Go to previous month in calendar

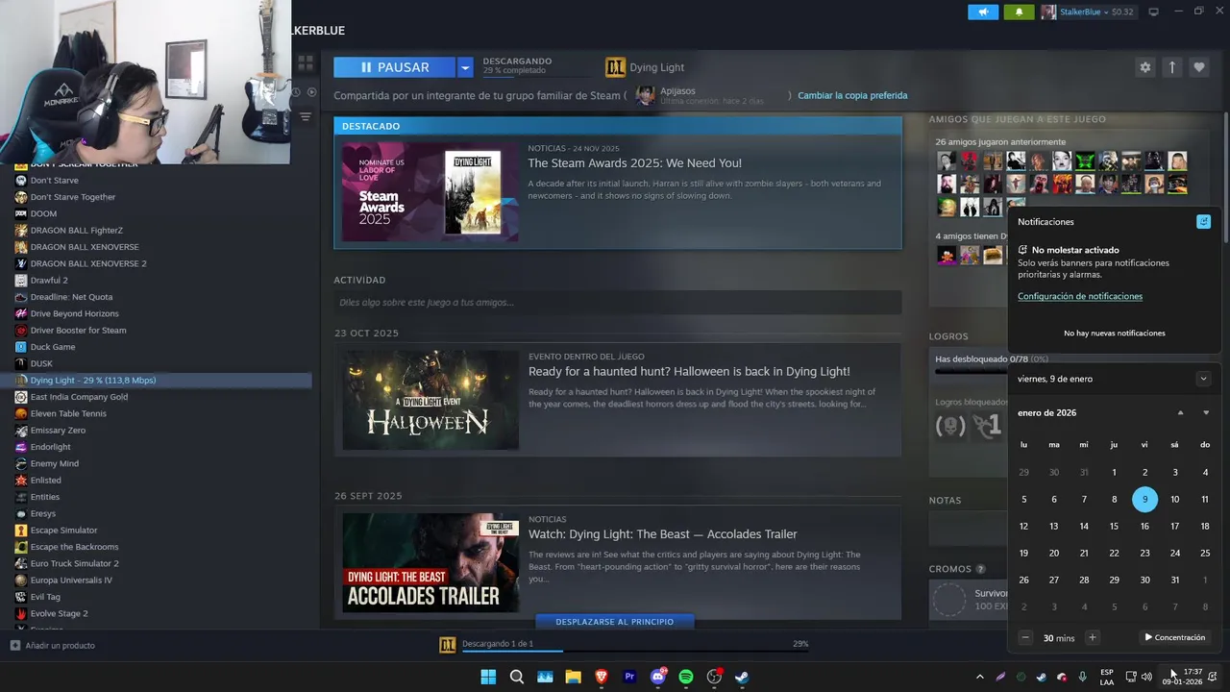point(1180,413)
